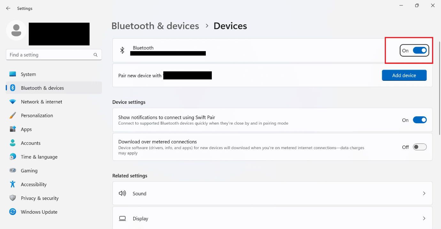Open Gaming settings via the Xbox icon
441x229 pixels.
click(x=12, y=171)
